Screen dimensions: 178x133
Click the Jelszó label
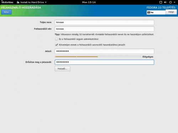[x=48, y=51]
